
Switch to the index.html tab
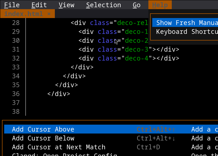[24, 14]
